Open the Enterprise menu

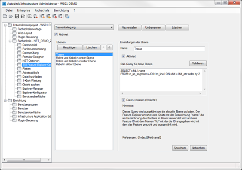(24, 10)
